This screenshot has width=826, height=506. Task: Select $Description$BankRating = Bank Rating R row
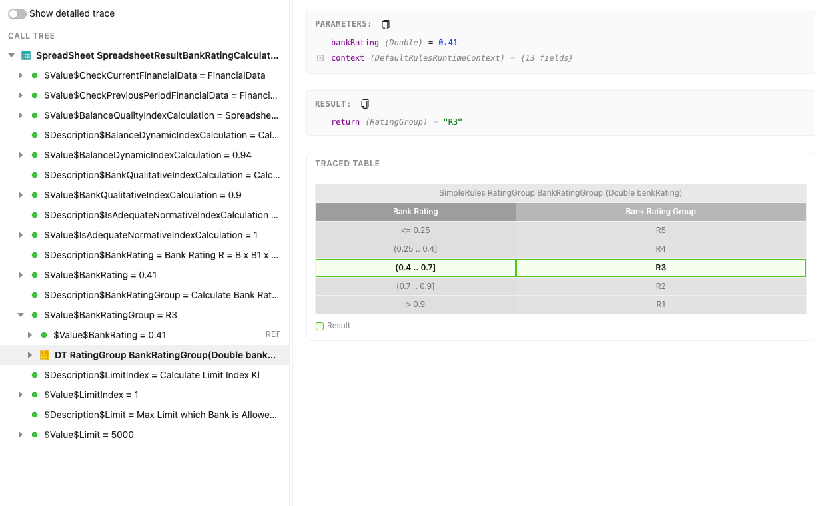pyautogui.click(x=145, y=255)
